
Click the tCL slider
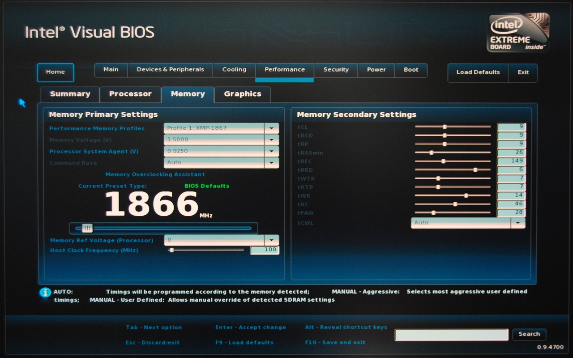point(453,127)
